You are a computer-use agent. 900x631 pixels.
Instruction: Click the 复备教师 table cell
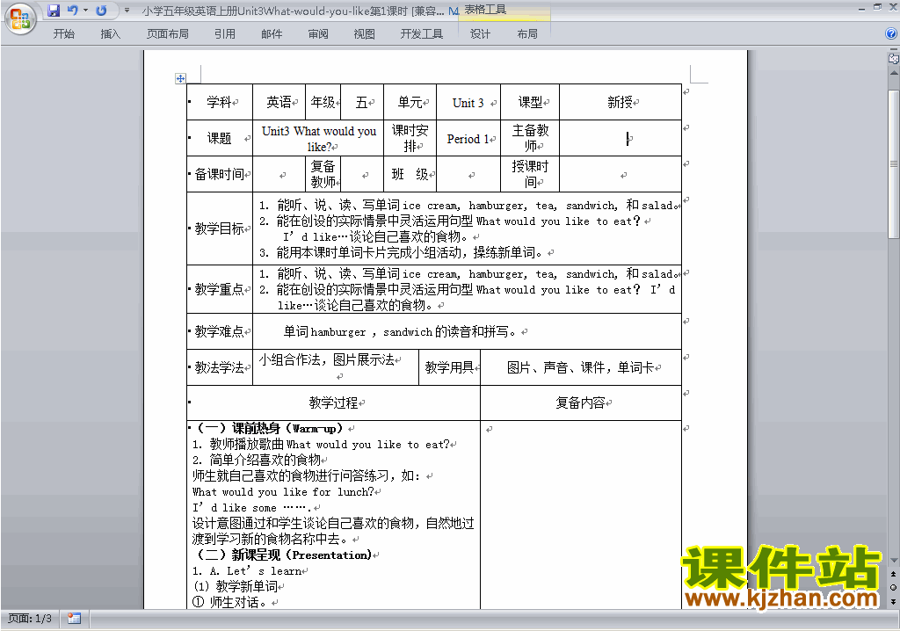(323, 174)
